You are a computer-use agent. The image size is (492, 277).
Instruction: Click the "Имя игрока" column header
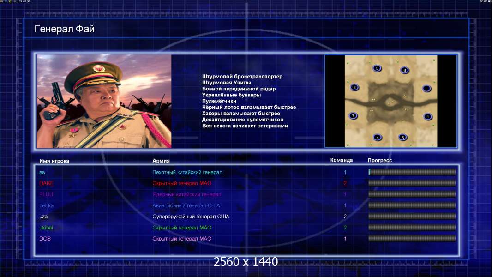point(54,161)
